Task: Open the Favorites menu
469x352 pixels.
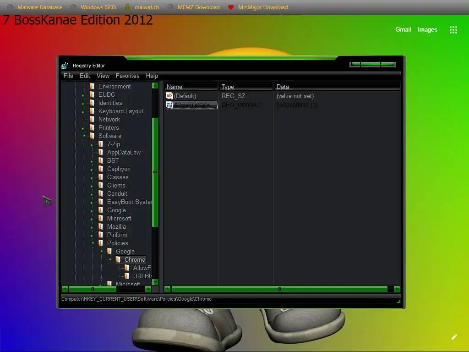Action: 127,76
